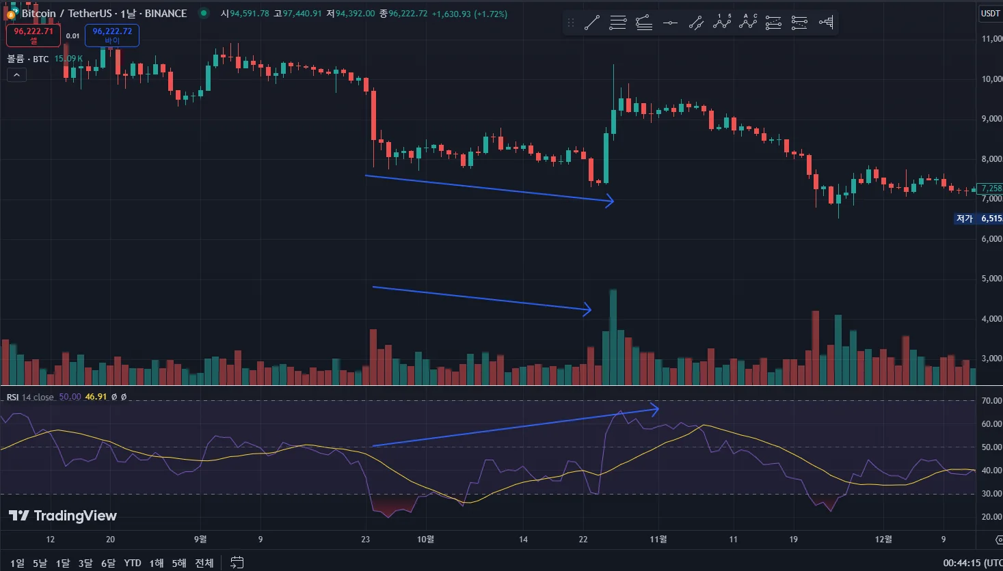1003x571 pixels.
Task: Click the TradingView logo link
Action: [x=63, y=516]
